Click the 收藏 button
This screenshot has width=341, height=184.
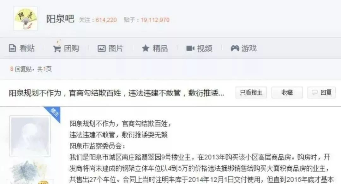[x=287, y=92]
